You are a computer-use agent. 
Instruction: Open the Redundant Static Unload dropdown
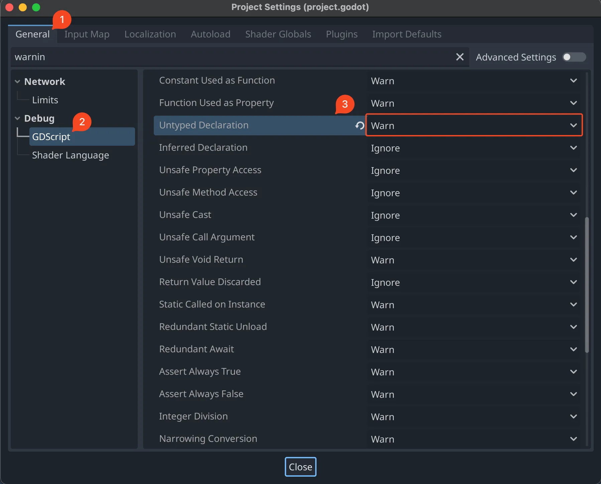(474, 327)
